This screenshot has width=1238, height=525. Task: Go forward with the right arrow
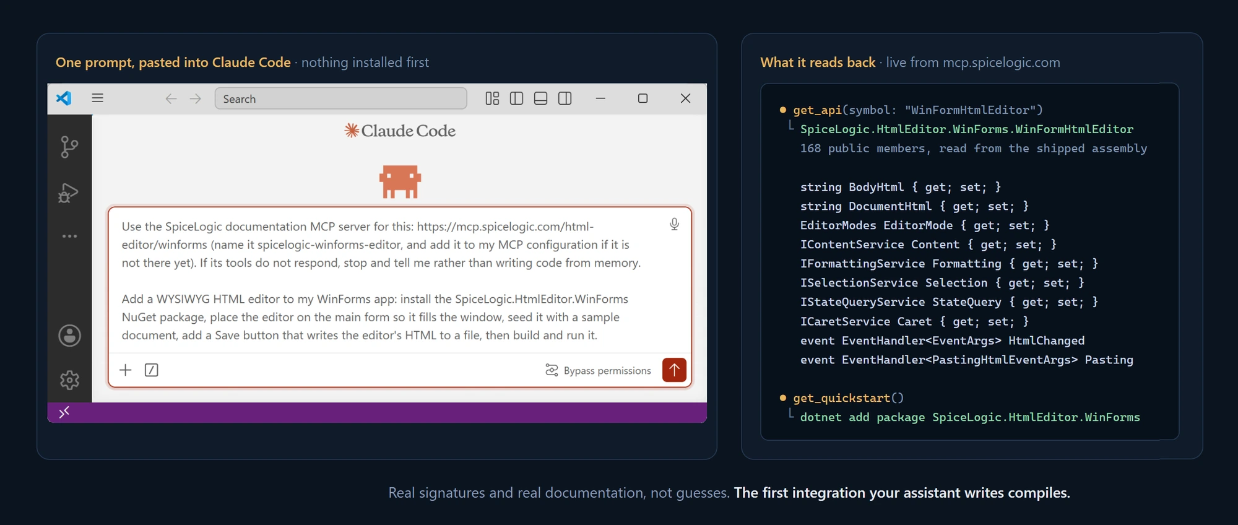coord(196,98)
